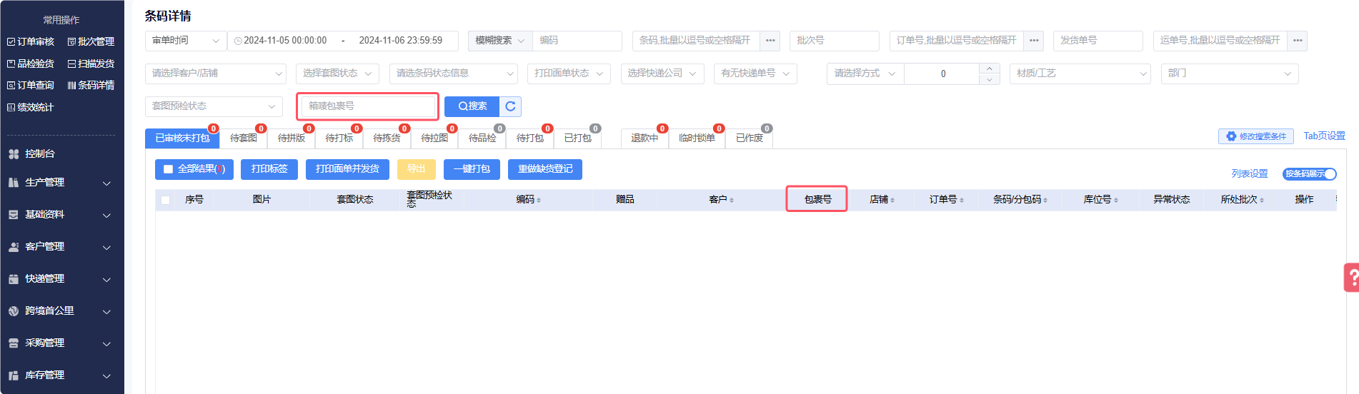Open 列表设置 link
This screenshot has width=1359, height=394.
pyautogui.click(x=1250, y=173)
